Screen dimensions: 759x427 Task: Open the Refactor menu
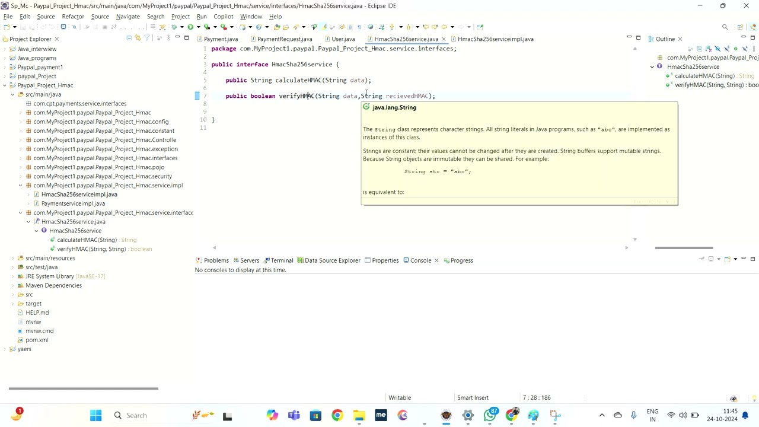pos(73,17)
